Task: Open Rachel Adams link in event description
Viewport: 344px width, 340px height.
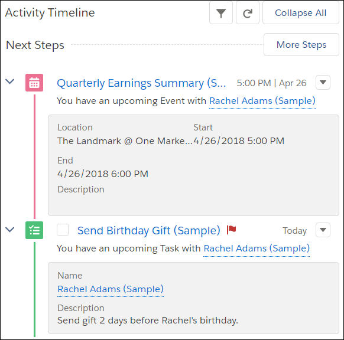Action: coord(262,101)
